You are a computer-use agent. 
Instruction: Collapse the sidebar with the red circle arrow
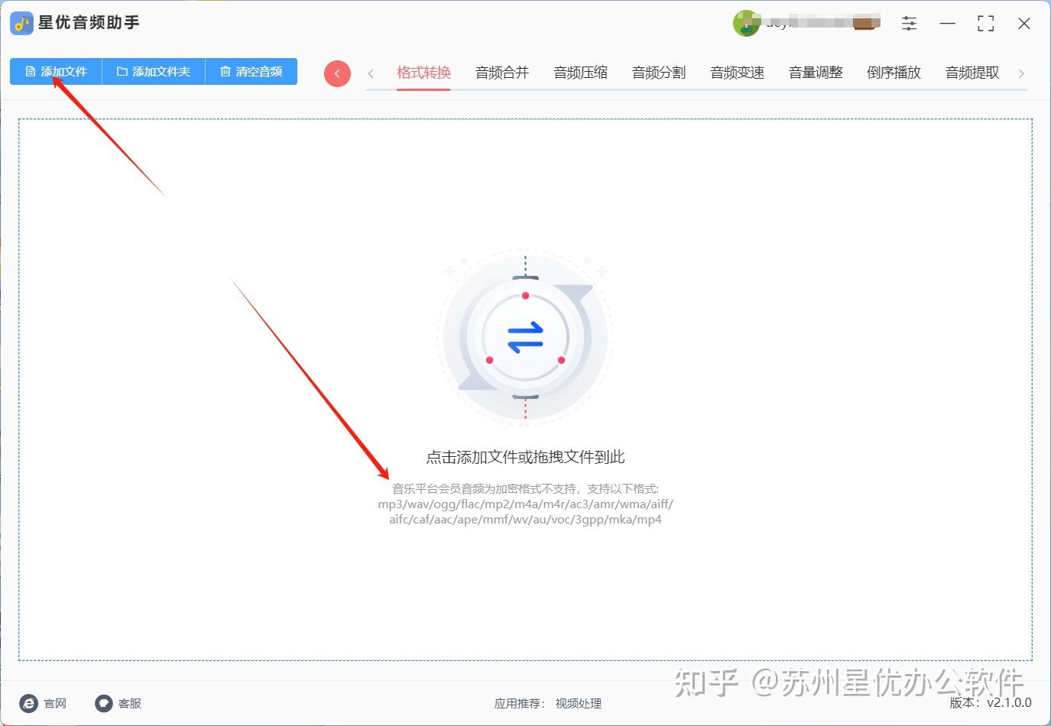pos(337,73)
